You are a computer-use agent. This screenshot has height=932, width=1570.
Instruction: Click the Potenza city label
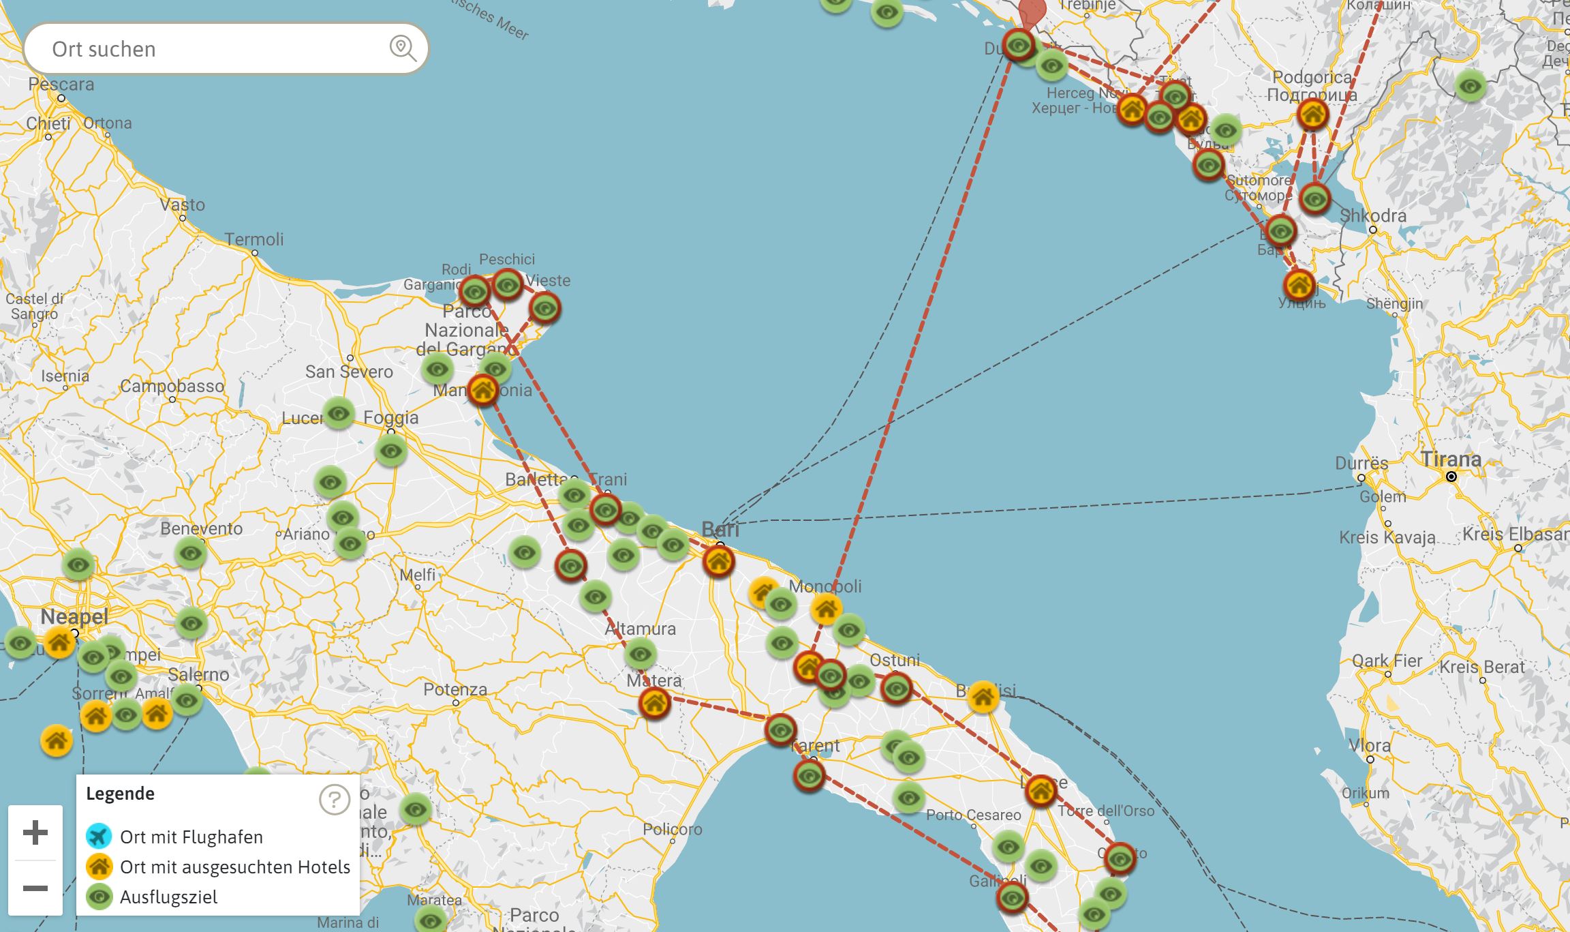coord(455,689)
